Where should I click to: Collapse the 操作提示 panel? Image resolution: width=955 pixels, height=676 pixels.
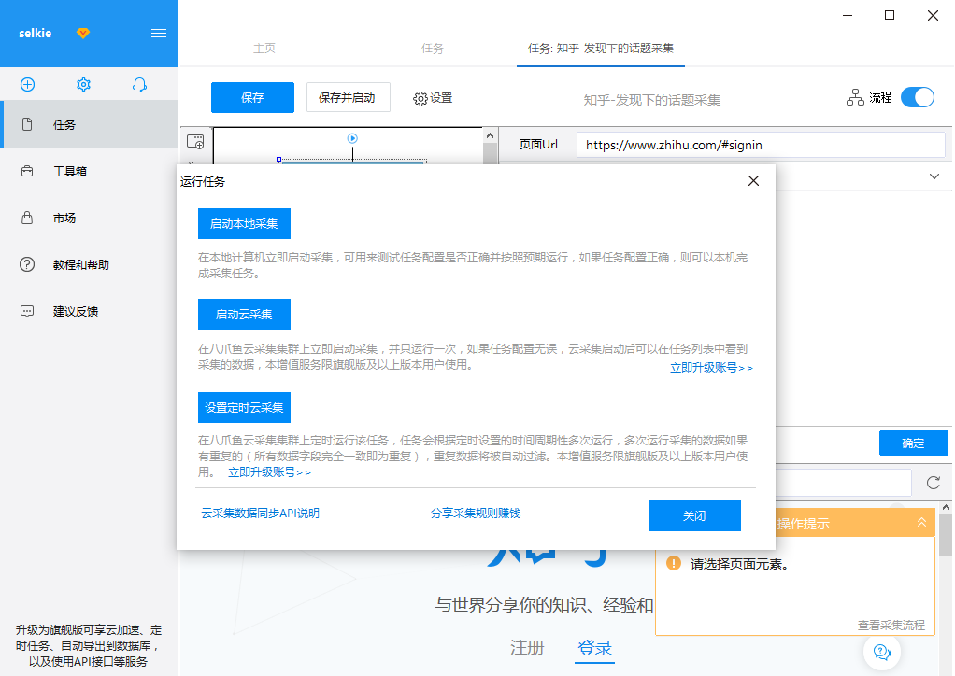tap(921, 522)
